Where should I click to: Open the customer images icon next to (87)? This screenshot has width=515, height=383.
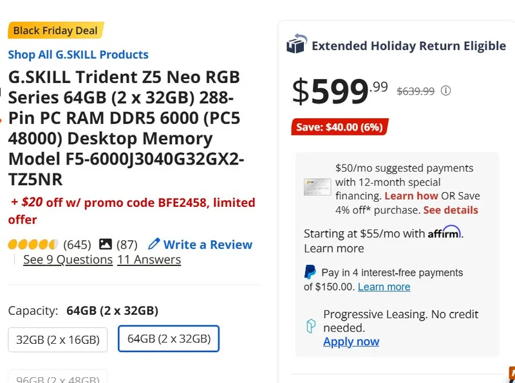pos(106,244)
